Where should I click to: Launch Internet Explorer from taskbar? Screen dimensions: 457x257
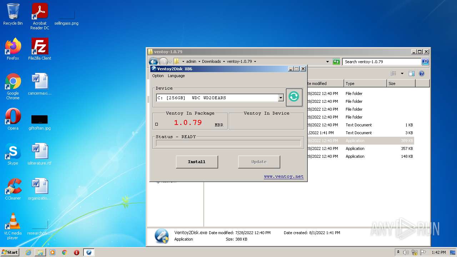[x=28, y=252]
